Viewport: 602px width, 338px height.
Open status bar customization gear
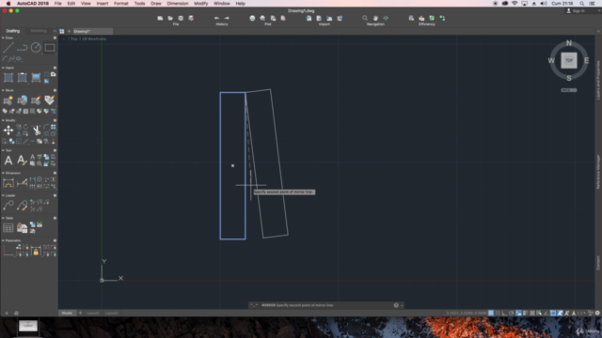[597, 313]
